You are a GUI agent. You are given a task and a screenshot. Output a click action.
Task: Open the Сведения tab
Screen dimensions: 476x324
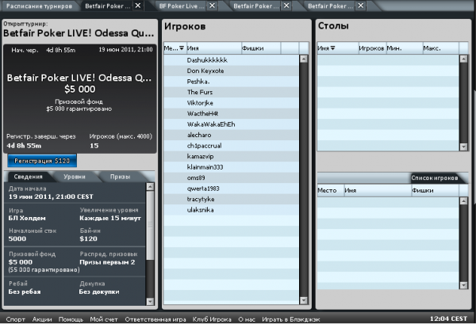pyautogui.click(x=29, y=177)
